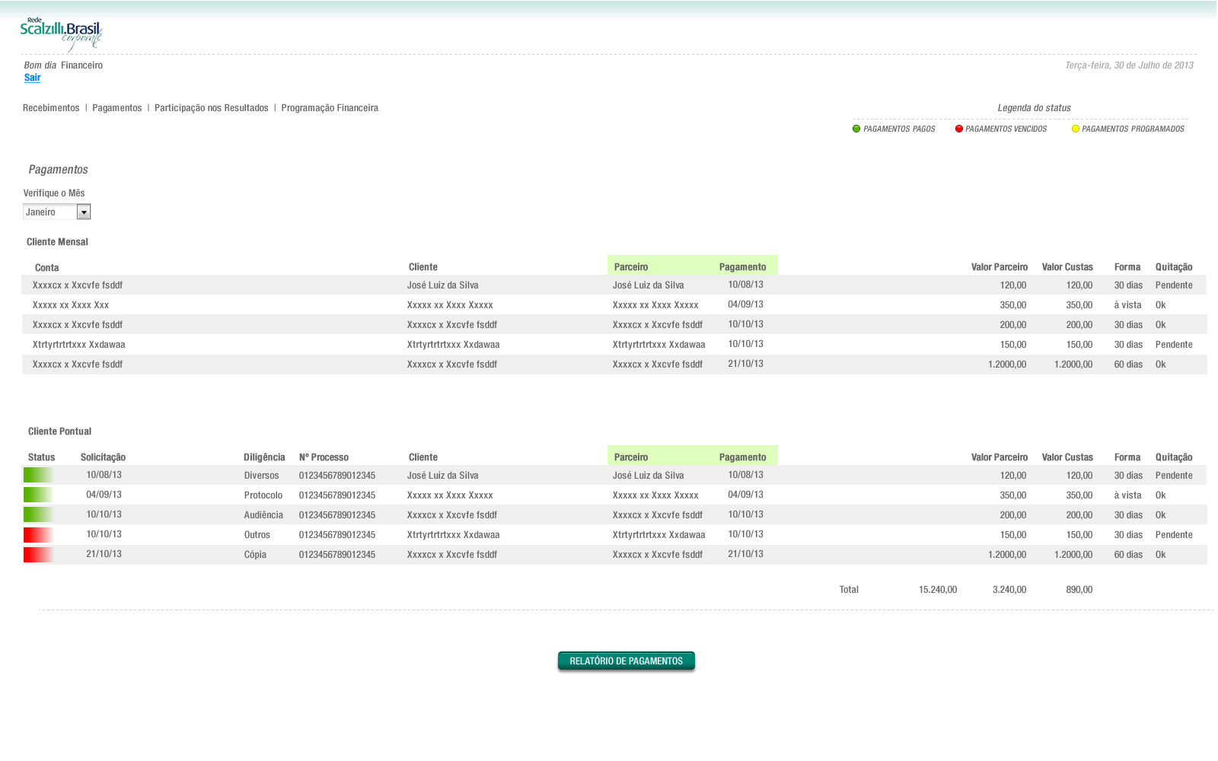Open Participação nos Resultados section

pos(211,108)
